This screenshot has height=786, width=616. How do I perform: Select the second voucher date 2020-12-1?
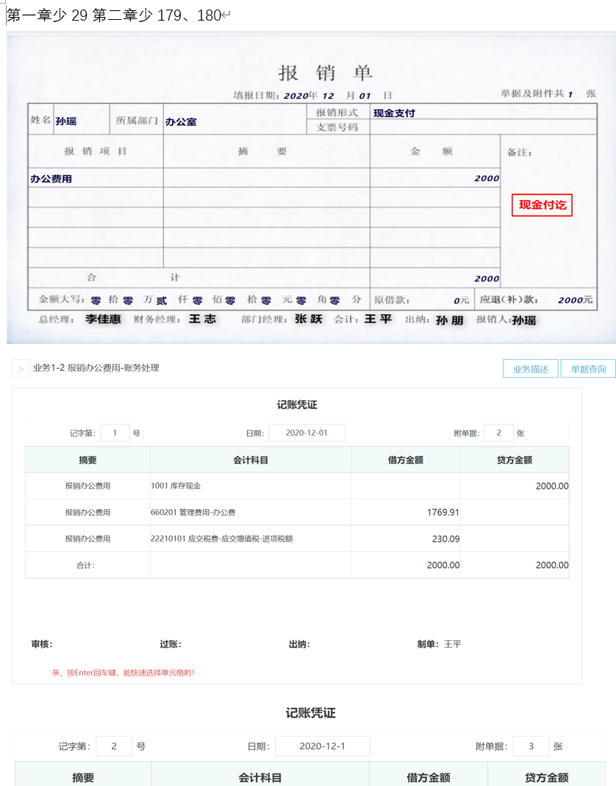pyautogui.click(x=322, y=746)
